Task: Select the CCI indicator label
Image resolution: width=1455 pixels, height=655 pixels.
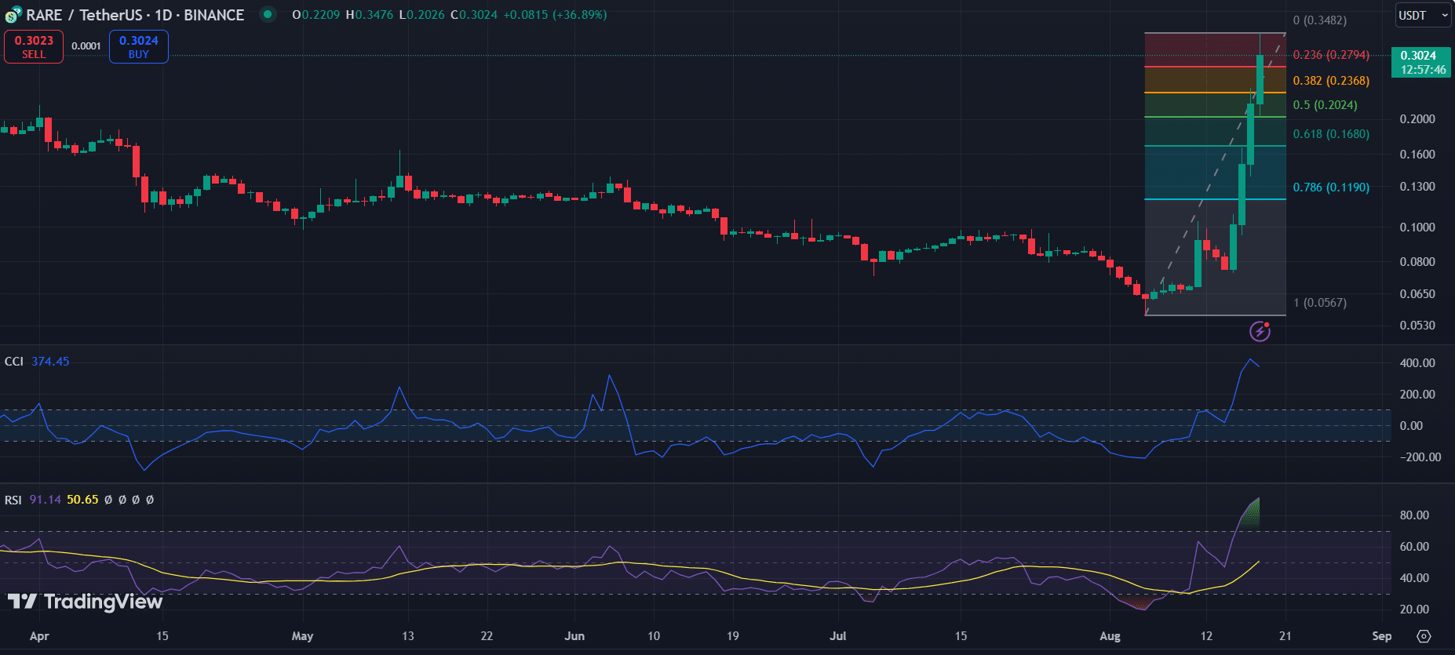Action: (x=14, y=362)
